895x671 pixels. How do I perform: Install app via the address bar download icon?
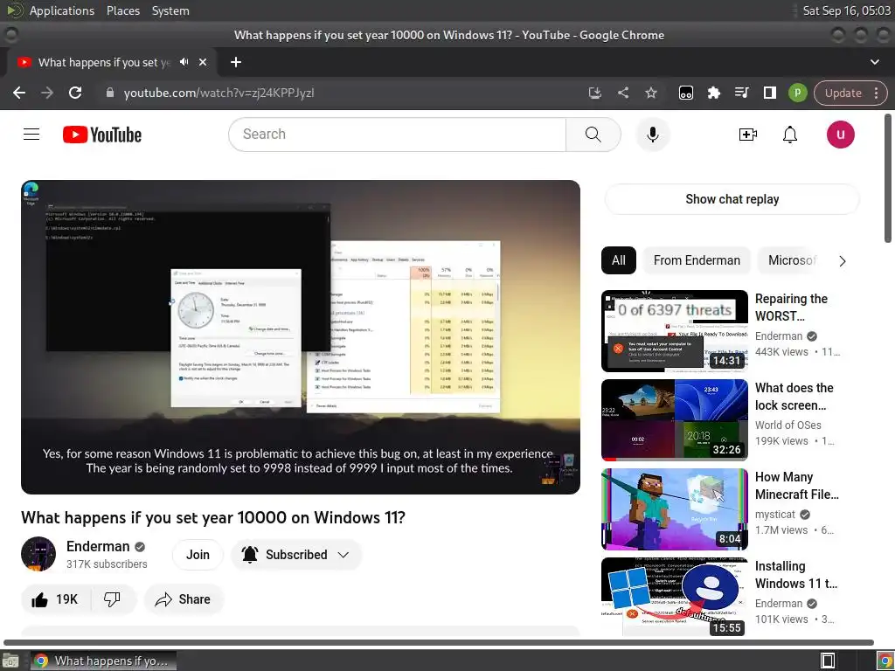(x=594, y=93)
